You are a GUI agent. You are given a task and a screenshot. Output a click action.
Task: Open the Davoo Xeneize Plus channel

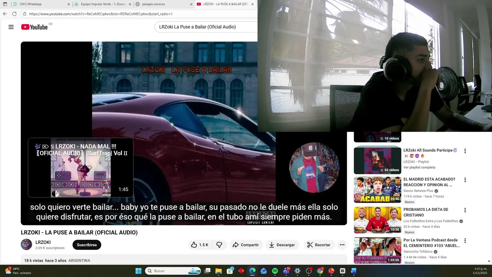(418, 191)
